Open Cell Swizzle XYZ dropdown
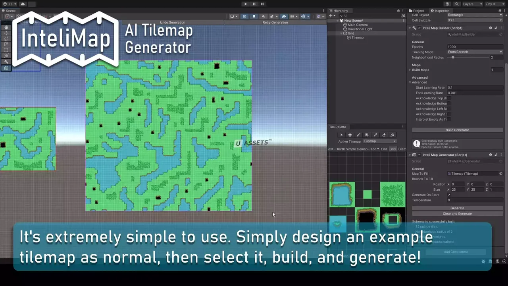The width and height of the screenshot is (508, 286). (x=475, y=20)
